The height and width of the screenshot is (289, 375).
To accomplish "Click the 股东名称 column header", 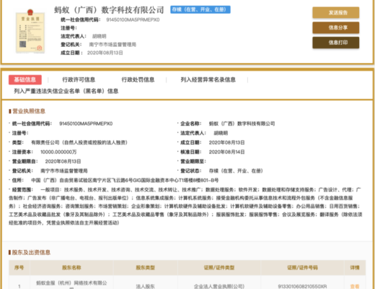I will tap(71, 267).
